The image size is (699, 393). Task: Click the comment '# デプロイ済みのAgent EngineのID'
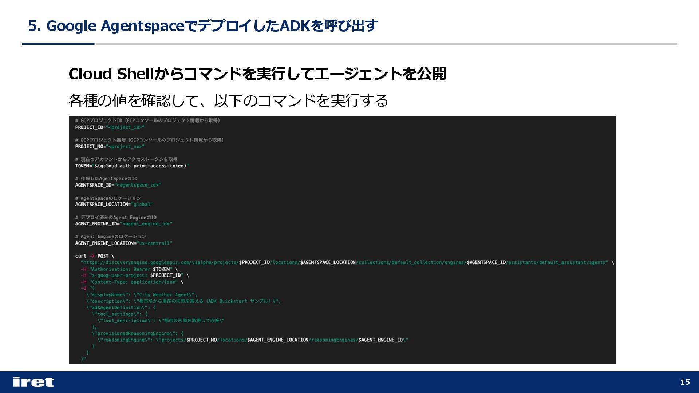coord(116,217)
